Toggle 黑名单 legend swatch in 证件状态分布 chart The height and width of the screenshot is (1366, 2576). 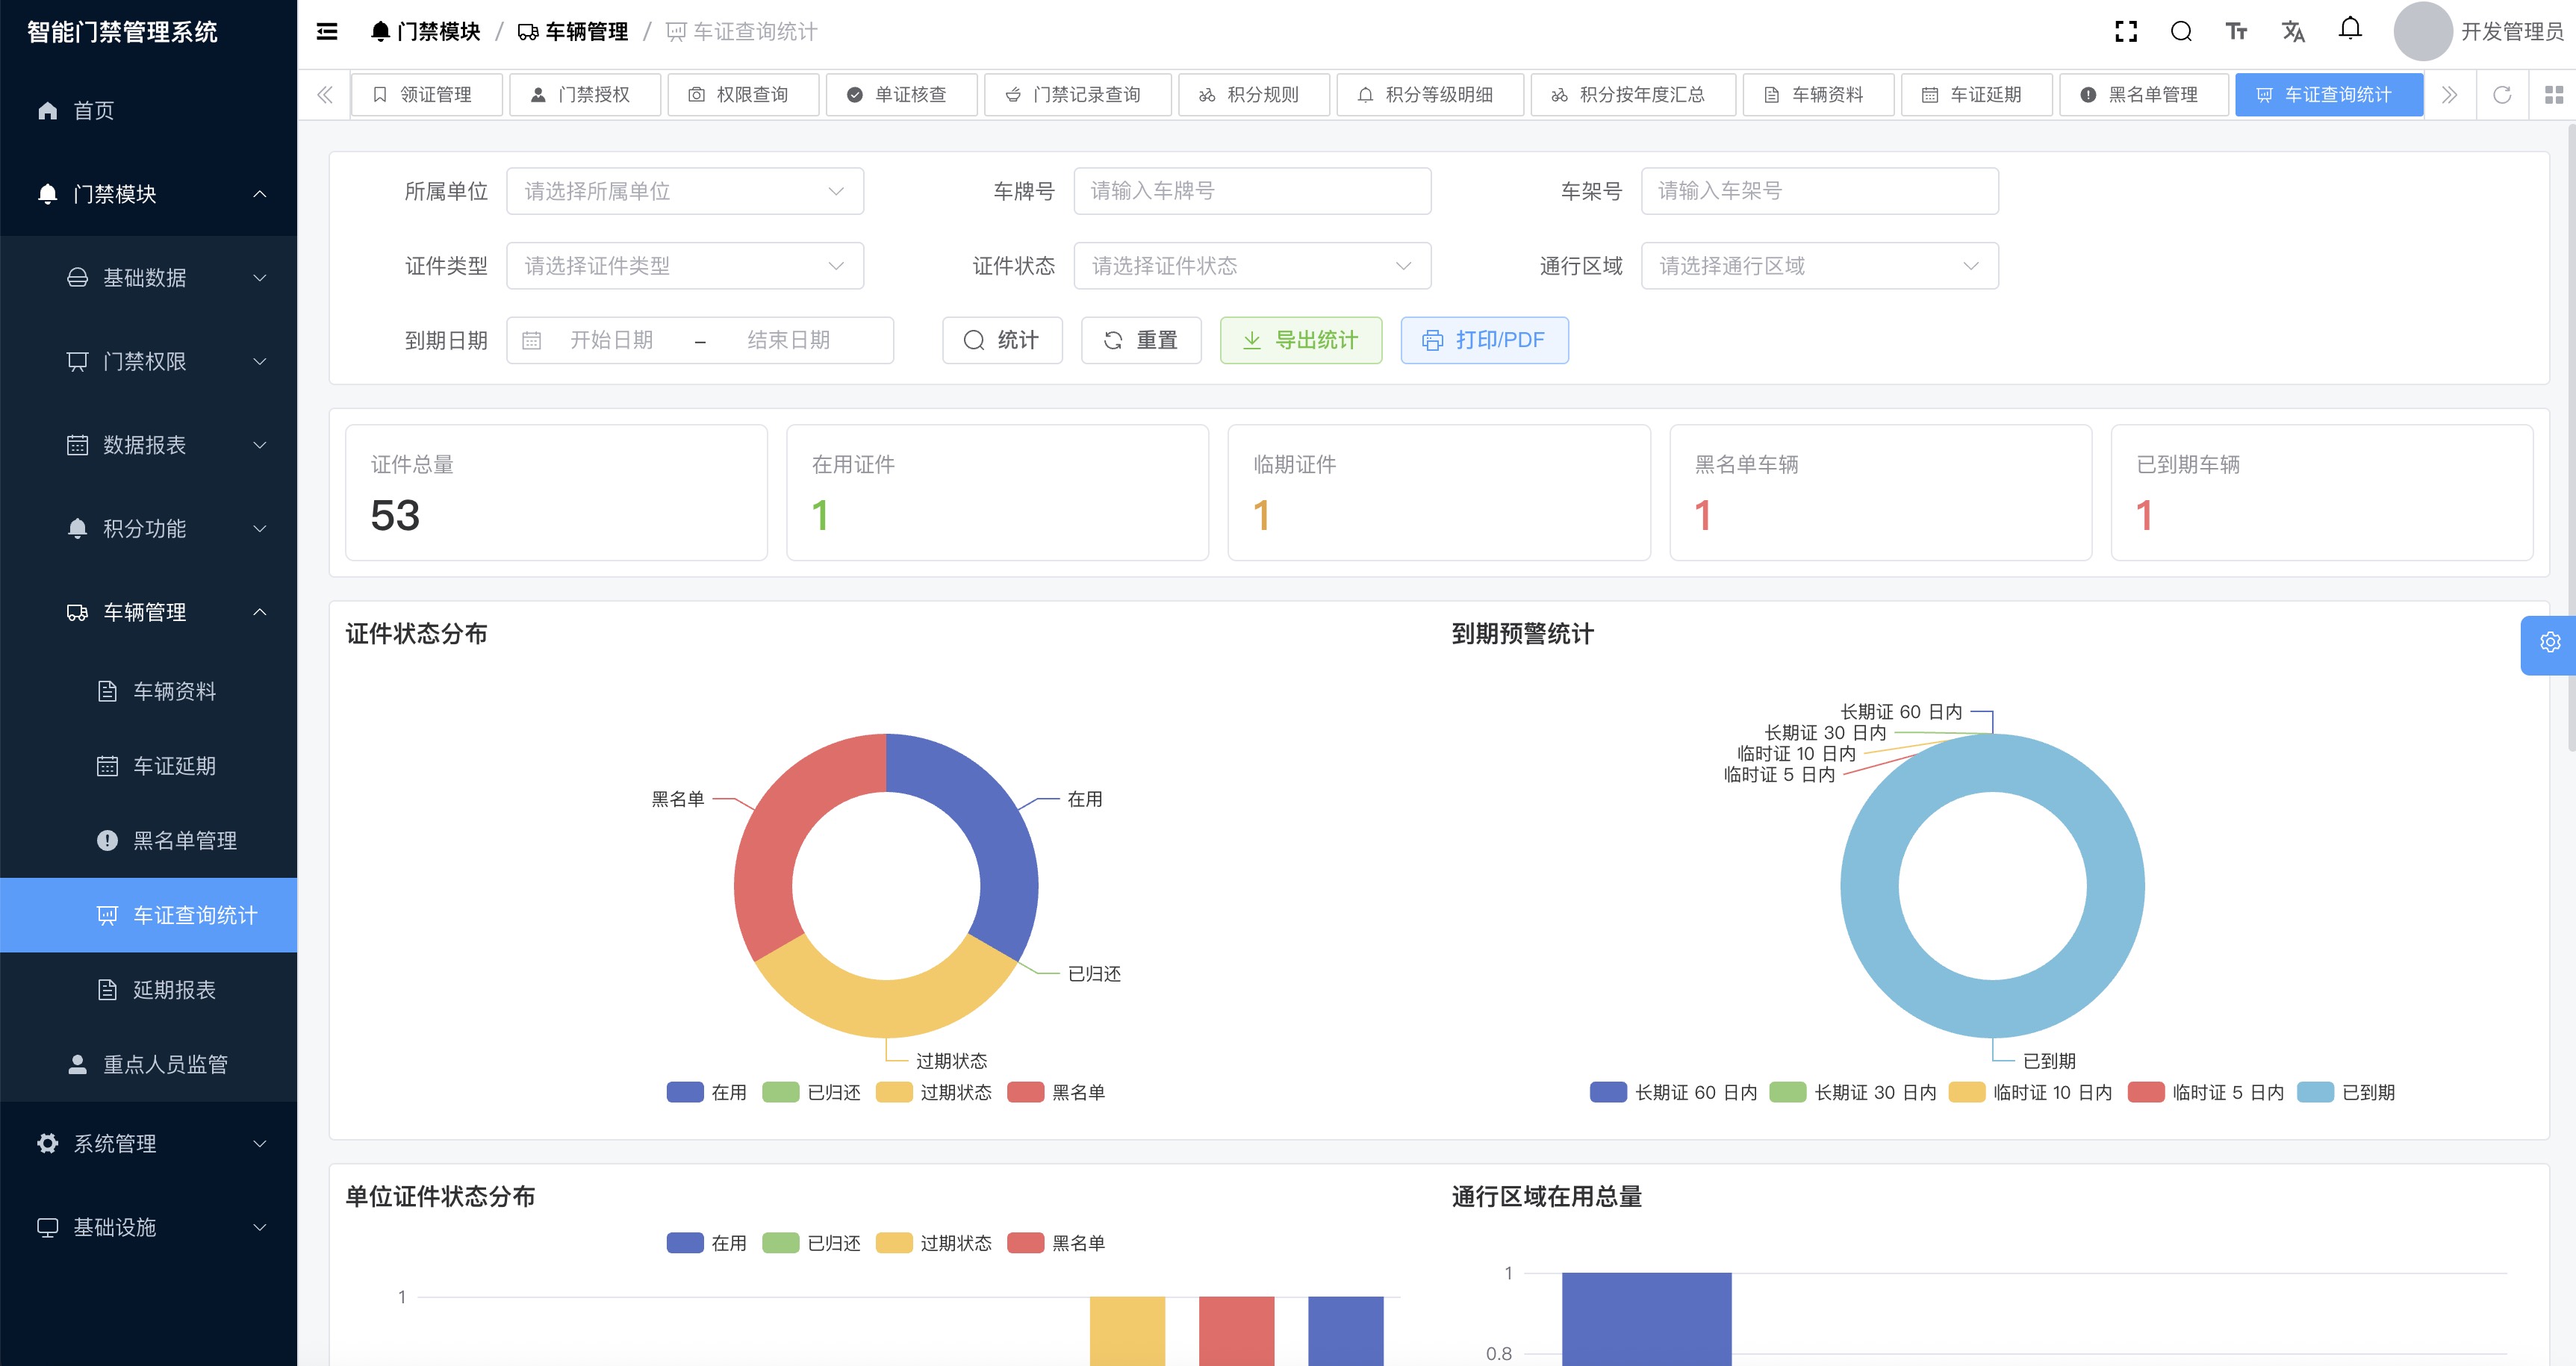click(x=1026, y=1093)
